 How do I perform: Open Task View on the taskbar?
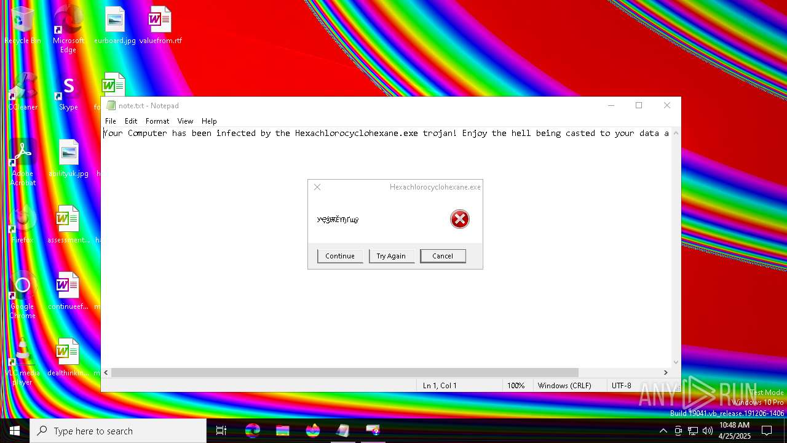tap(221, 431)
